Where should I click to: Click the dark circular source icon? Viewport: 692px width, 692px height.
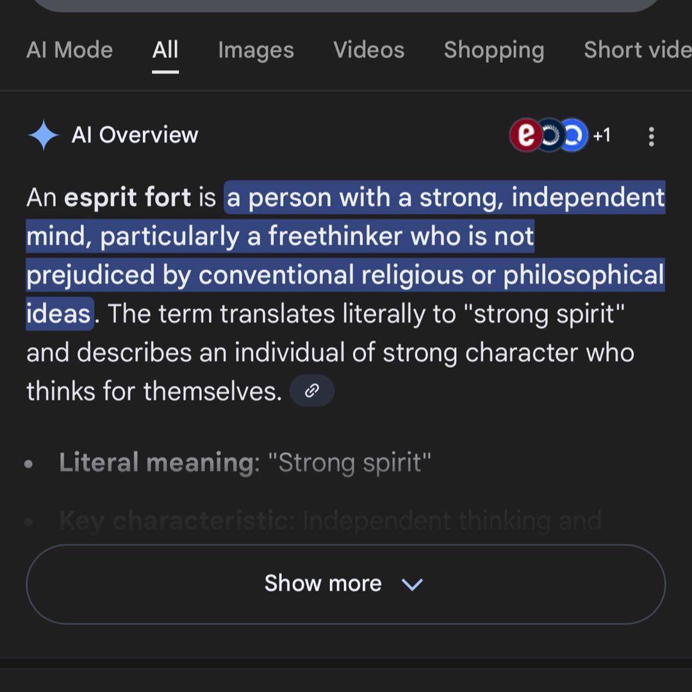[x=549, y=136]
